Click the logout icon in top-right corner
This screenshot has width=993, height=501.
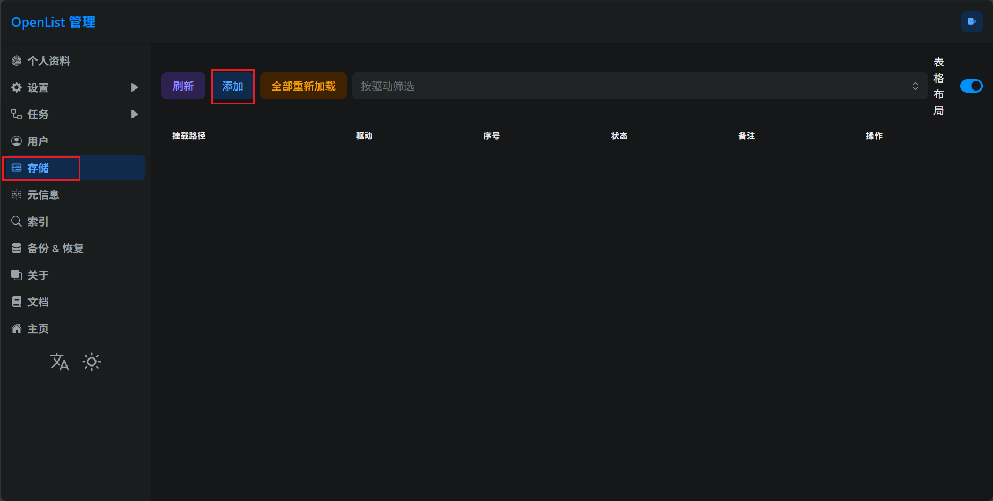point(972,22)
